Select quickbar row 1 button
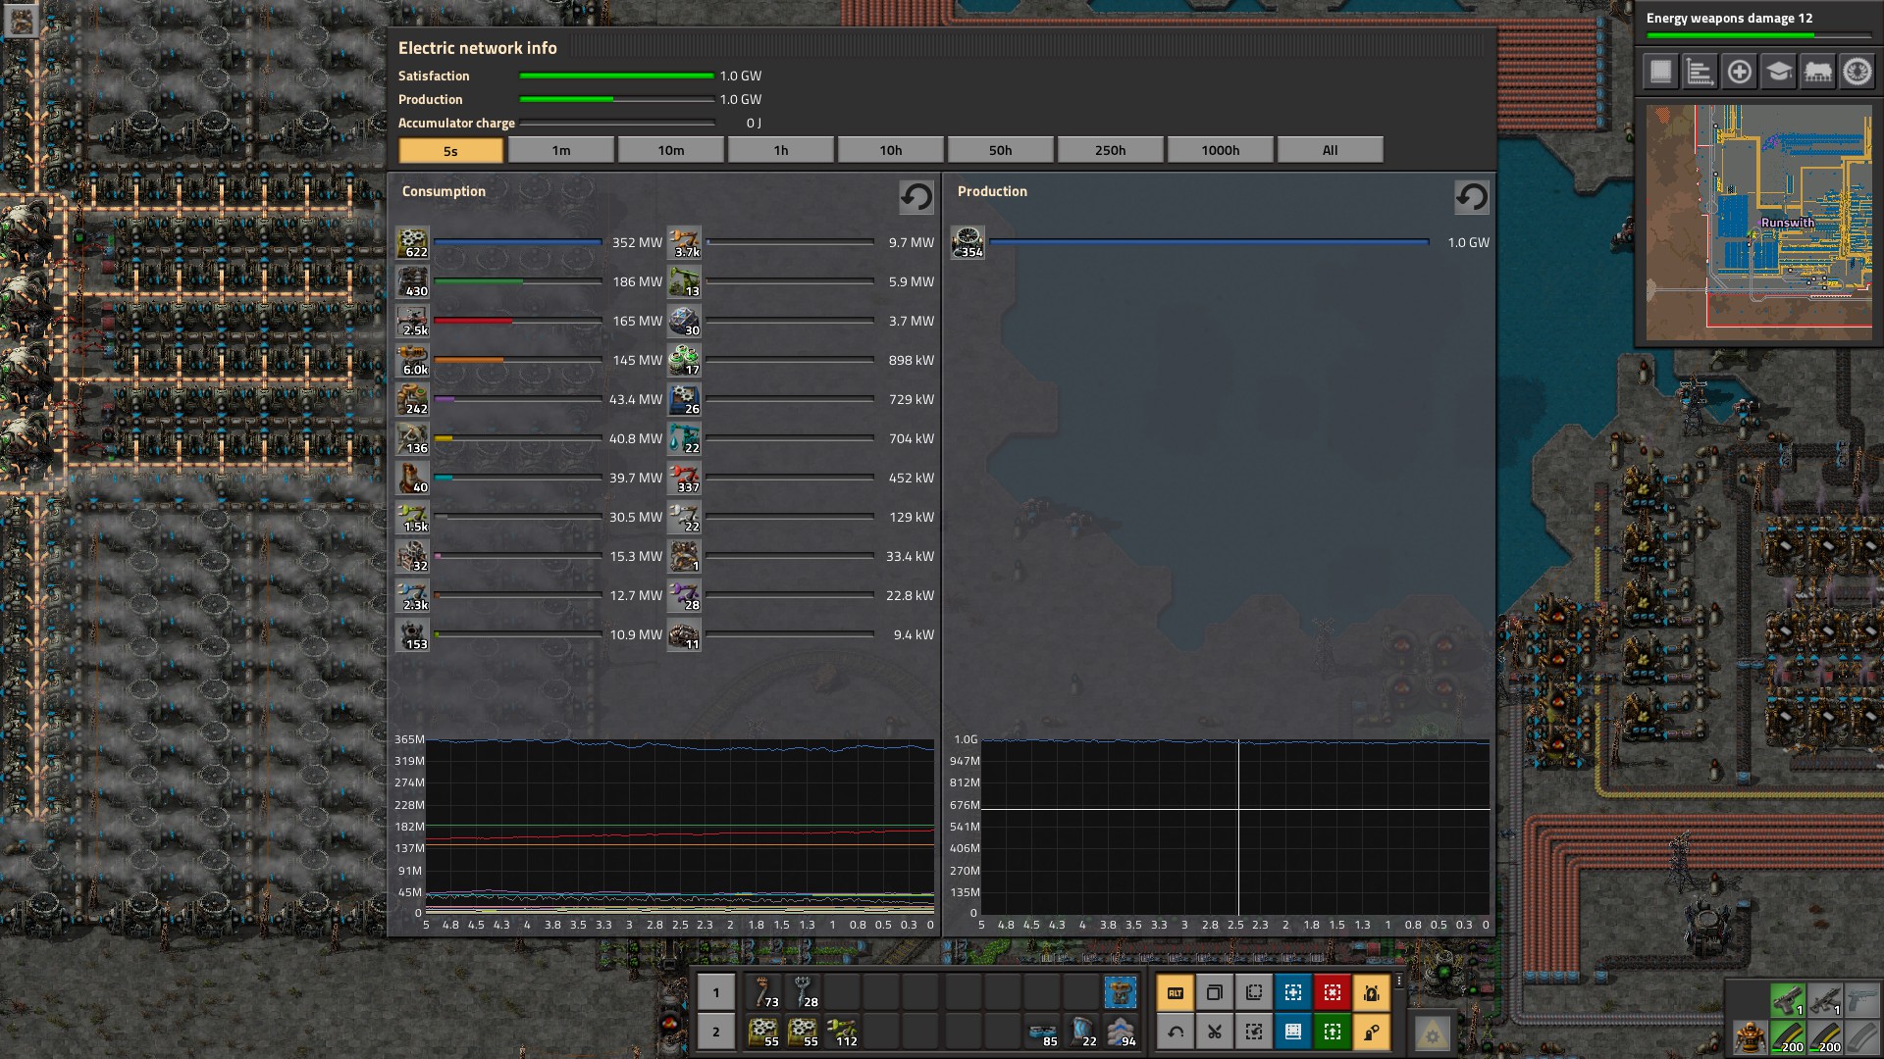Viewport: 1884px width, 1059px height. click(x=715, y=992)
